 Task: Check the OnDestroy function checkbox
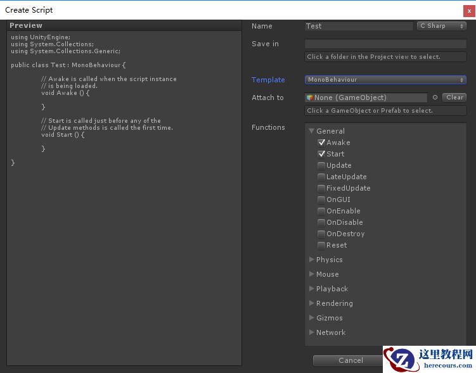[x=321, y=234]
